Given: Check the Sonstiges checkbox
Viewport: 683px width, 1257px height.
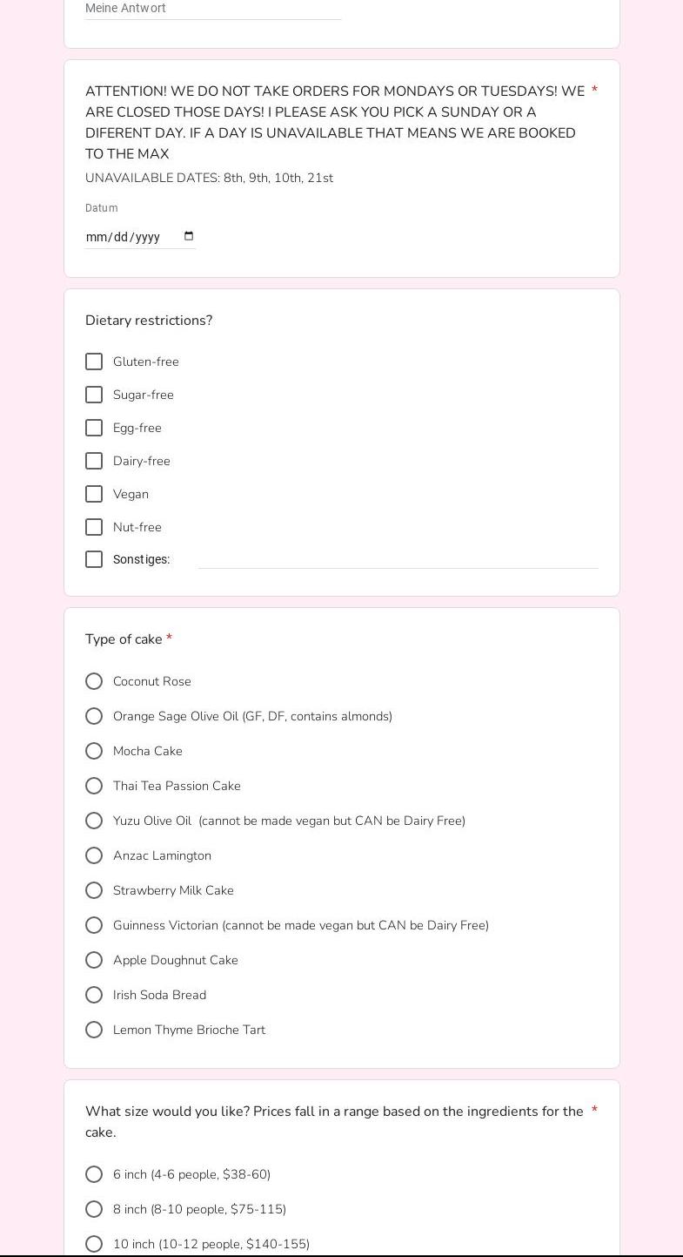Looking at the screenshot, I should pos(94,559).
